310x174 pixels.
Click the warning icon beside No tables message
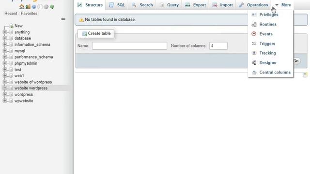[81, 20]
